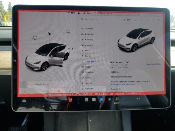Click the Name Your Vehicle link
Viewport: 175px width, 131px height.
(154, 64)
